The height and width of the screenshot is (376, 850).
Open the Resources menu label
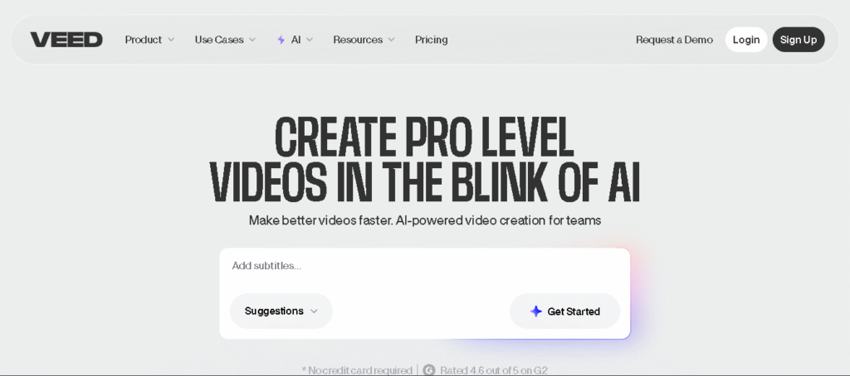pyautogui.click(x=358, y=40)
